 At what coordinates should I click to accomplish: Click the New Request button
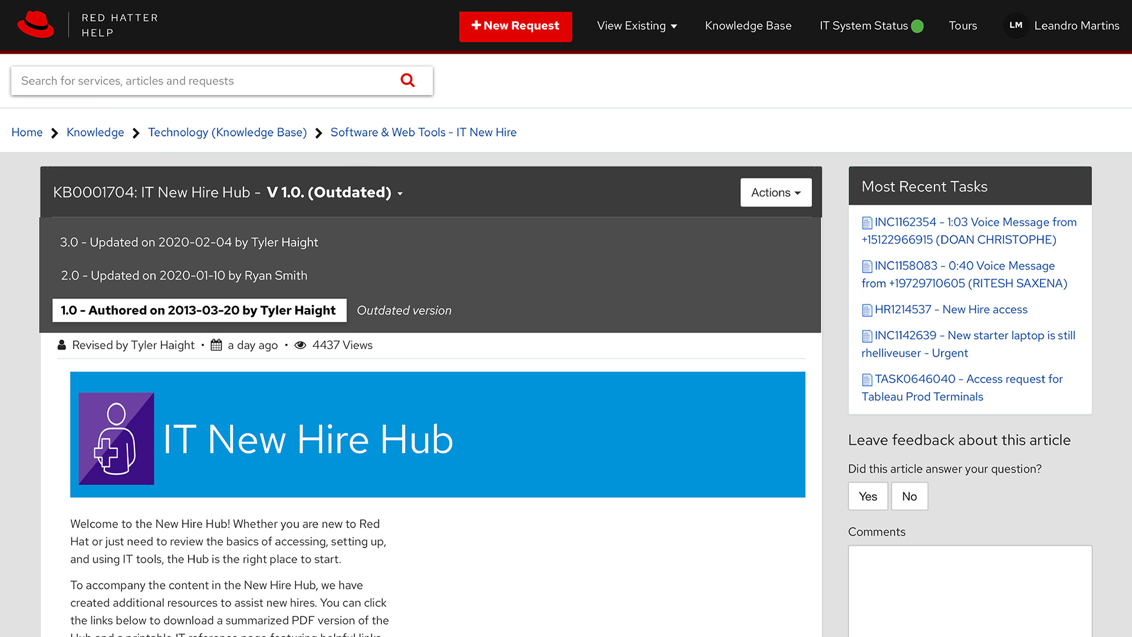(x=515, y=27)
